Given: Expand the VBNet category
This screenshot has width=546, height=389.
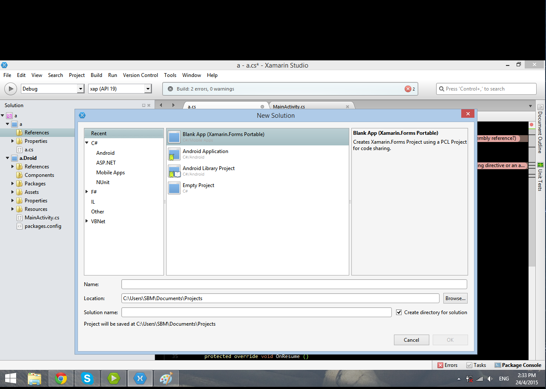Looking at the screenshot, I should [87, 221].
